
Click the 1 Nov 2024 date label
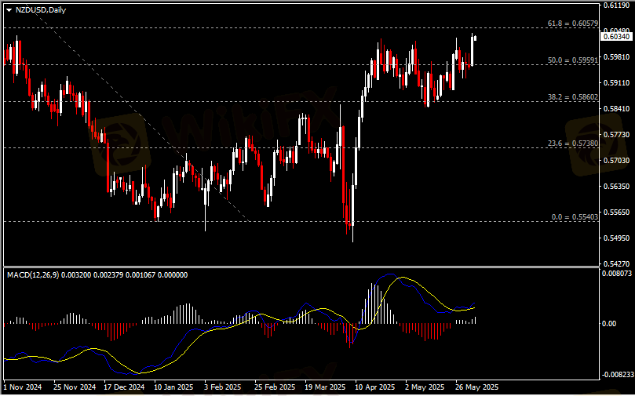point(23,387)
